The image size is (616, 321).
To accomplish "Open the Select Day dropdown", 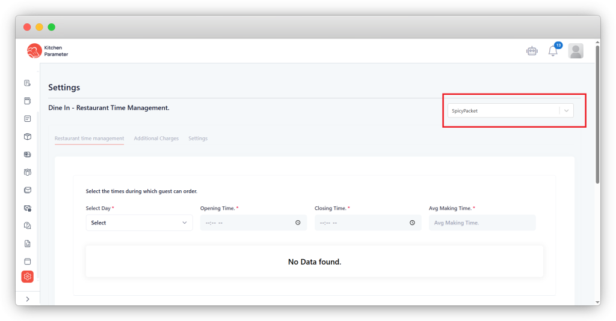I will point(139,223).
